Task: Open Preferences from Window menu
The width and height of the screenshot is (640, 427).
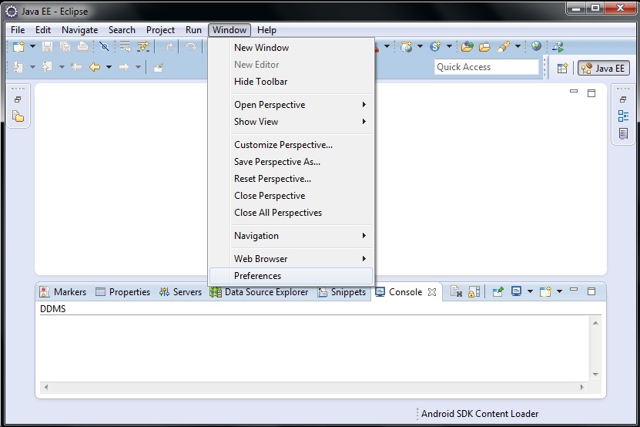Action: coord(291,276)
